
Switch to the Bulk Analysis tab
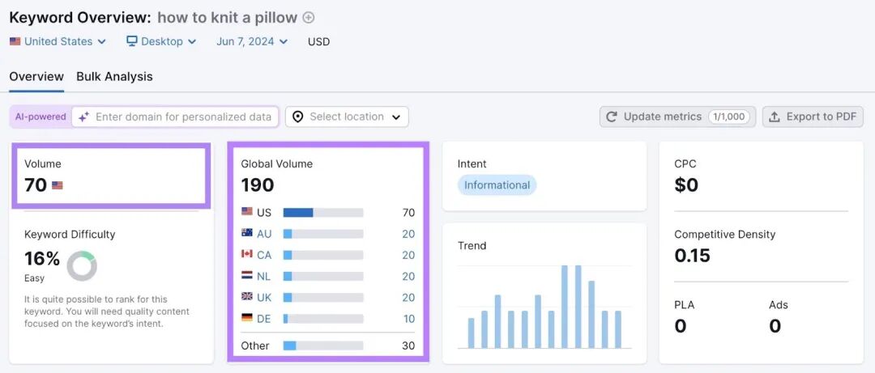[x=114, y=76]
